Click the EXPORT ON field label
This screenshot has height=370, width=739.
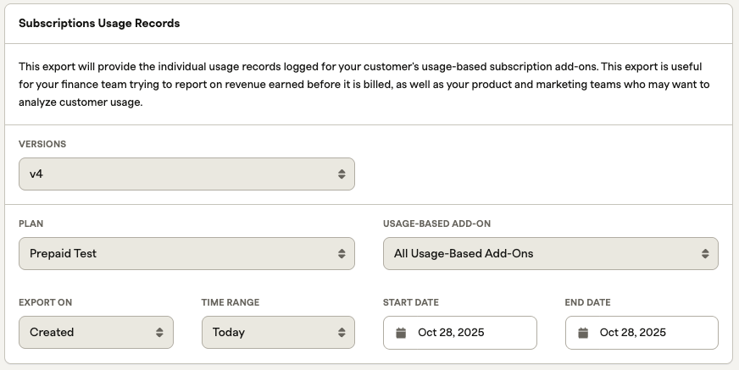51,303
